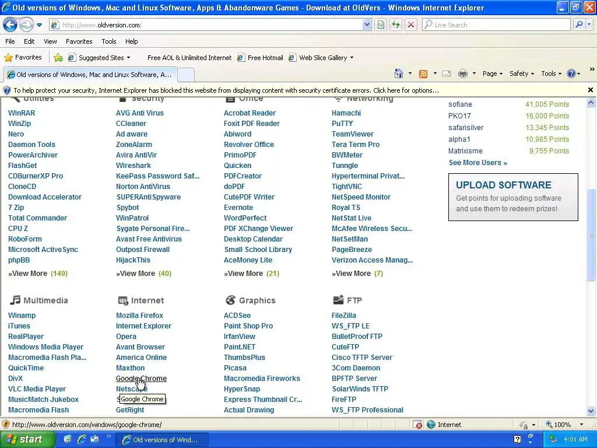Click the security information bar message

pos(226,90)
